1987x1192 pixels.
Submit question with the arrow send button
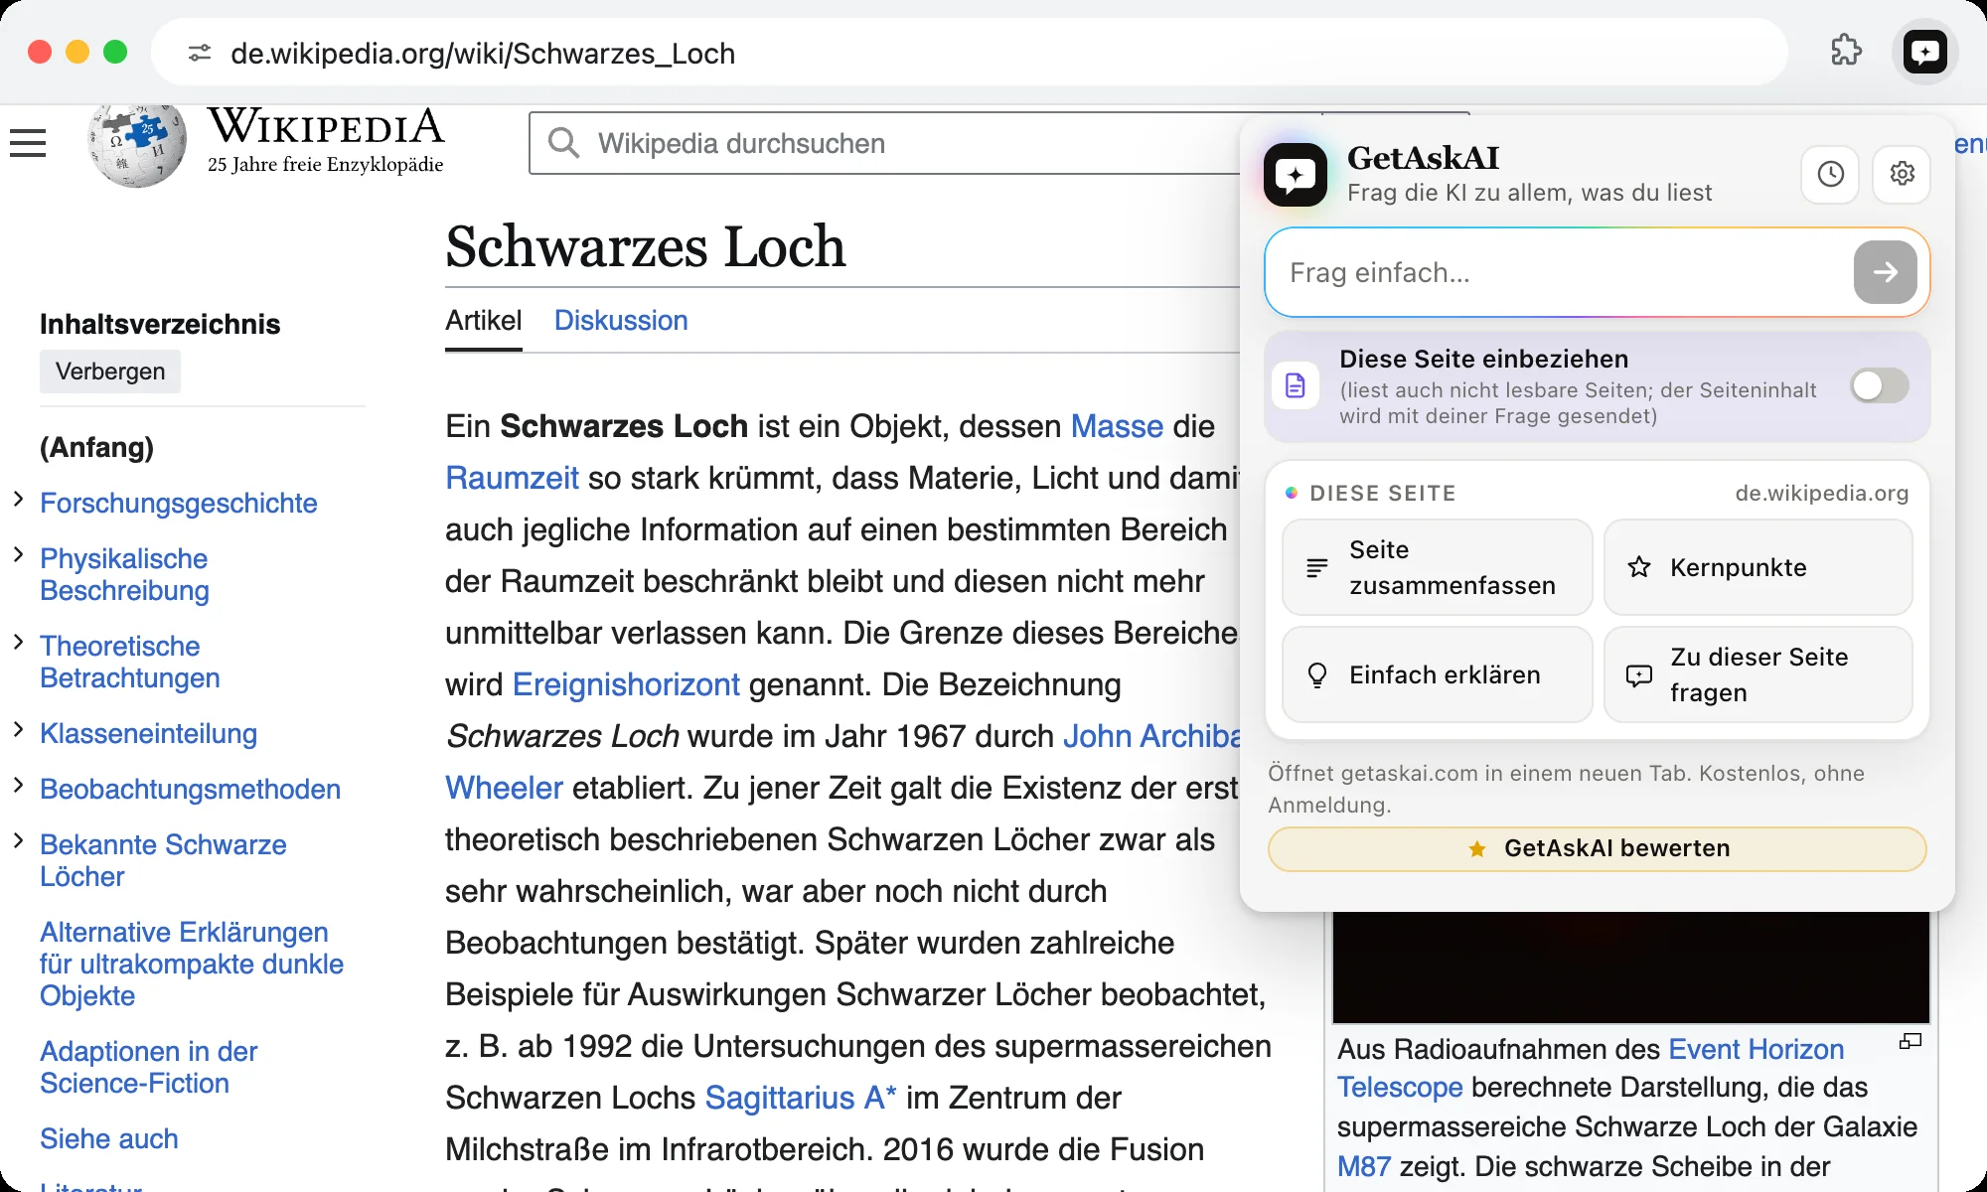[1885, 272]
